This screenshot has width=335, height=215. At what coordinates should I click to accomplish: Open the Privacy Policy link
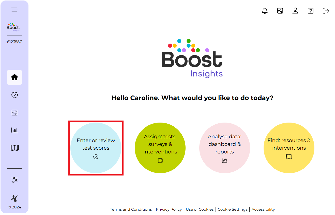169,209
